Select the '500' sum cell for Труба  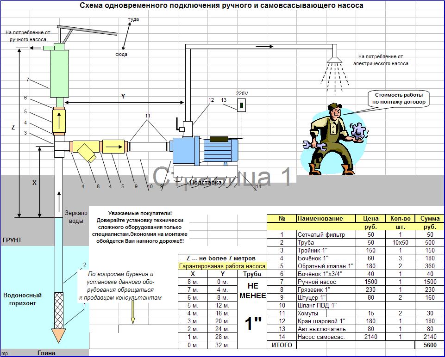(x=430, y=242)
